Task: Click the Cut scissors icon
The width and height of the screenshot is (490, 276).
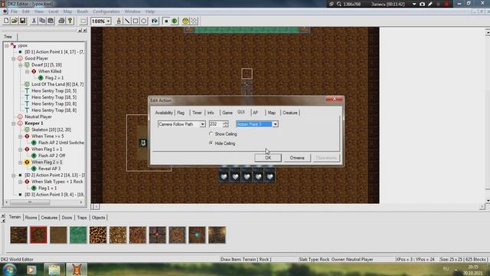Action: point(34,21)
